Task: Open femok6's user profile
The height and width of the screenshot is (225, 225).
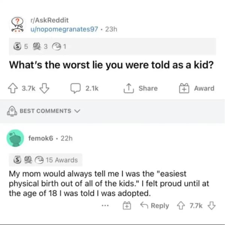Action: [41, 138]
